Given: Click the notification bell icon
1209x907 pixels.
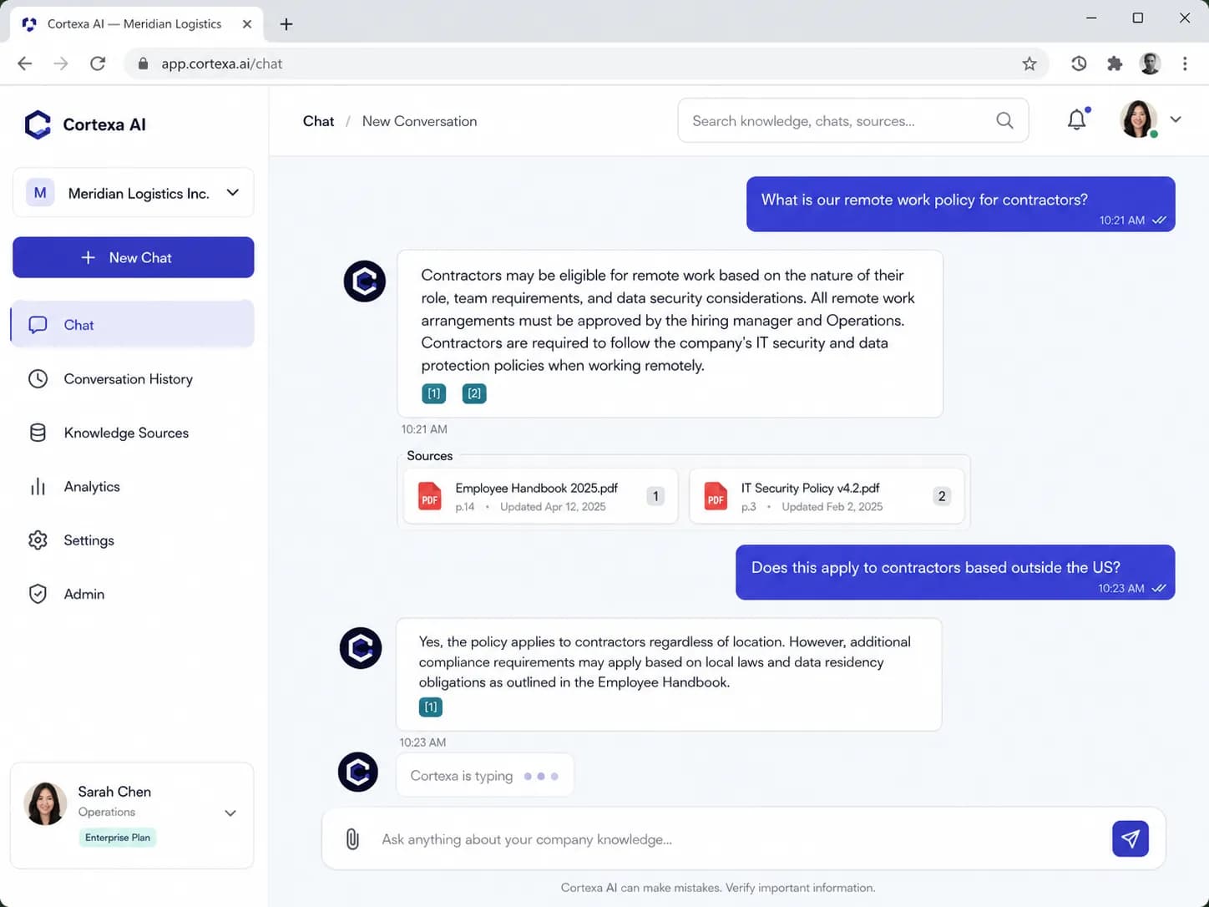Looking at the screenshot, I should click(x=1077, y=120).
